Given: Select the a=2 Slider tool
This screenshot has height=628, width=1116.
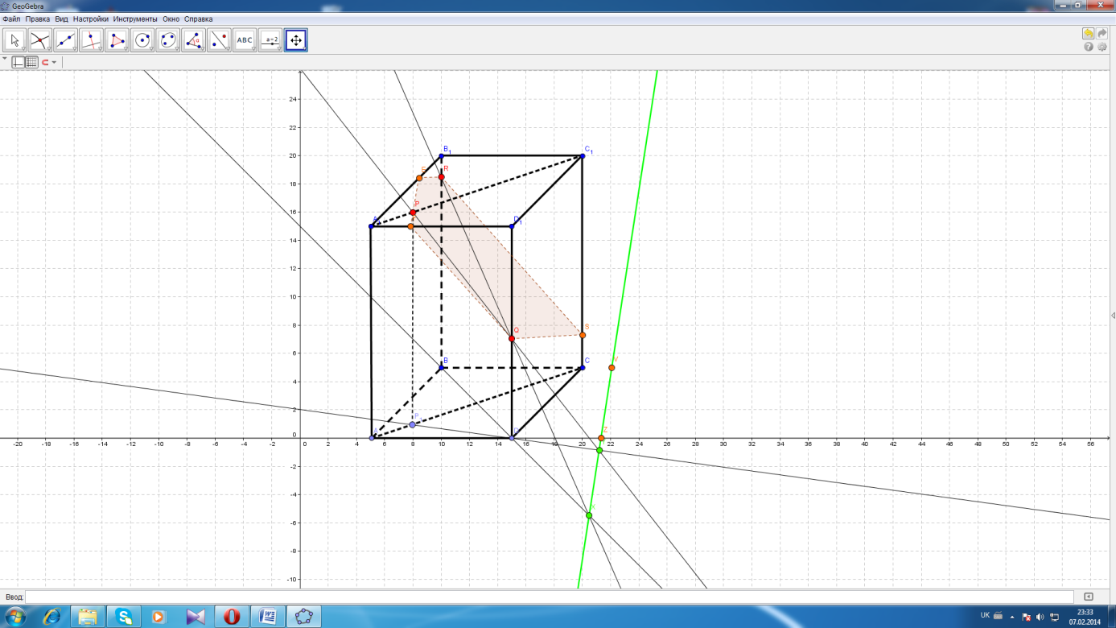Looking at the screenshot, I should [x=270, y=40].
